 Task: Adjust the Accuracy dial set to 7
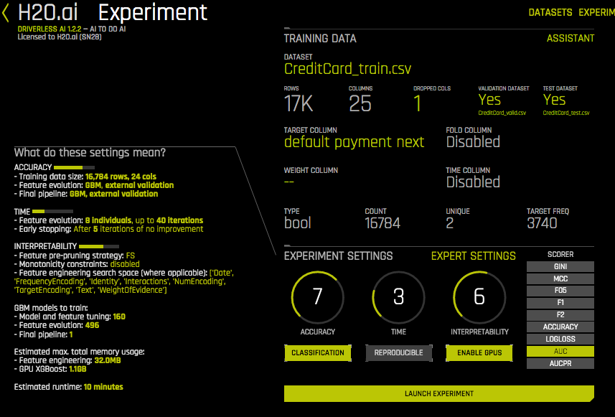point(318,297)
